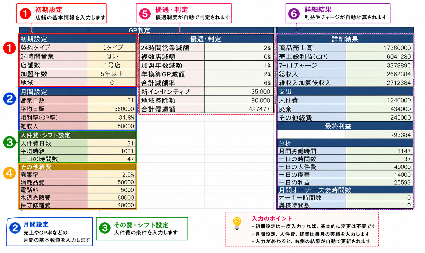Click the pink number 5 badge in 優遇・判定 callout

pyautogui.click(x=145, y=14)
